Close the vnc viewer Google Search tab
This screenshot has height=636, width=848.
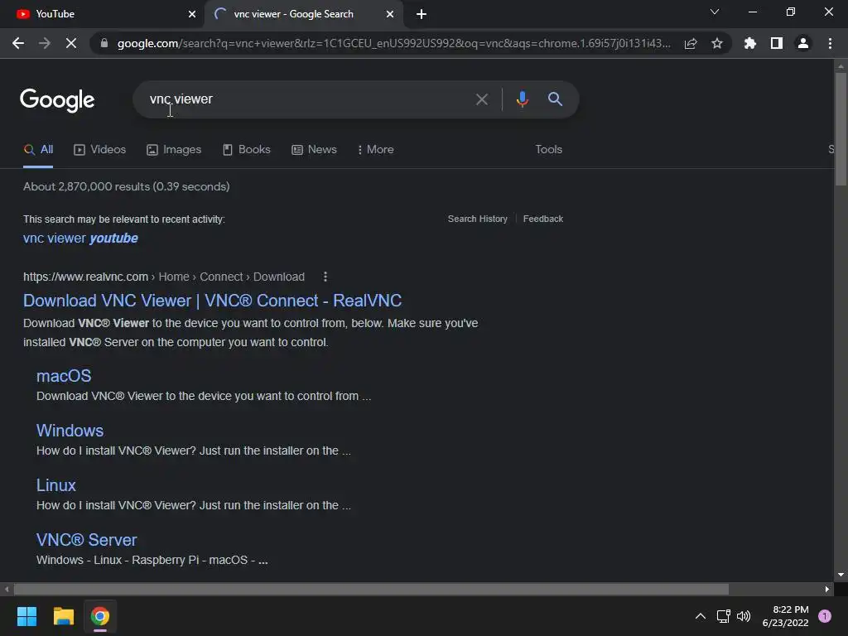[390, 14]
